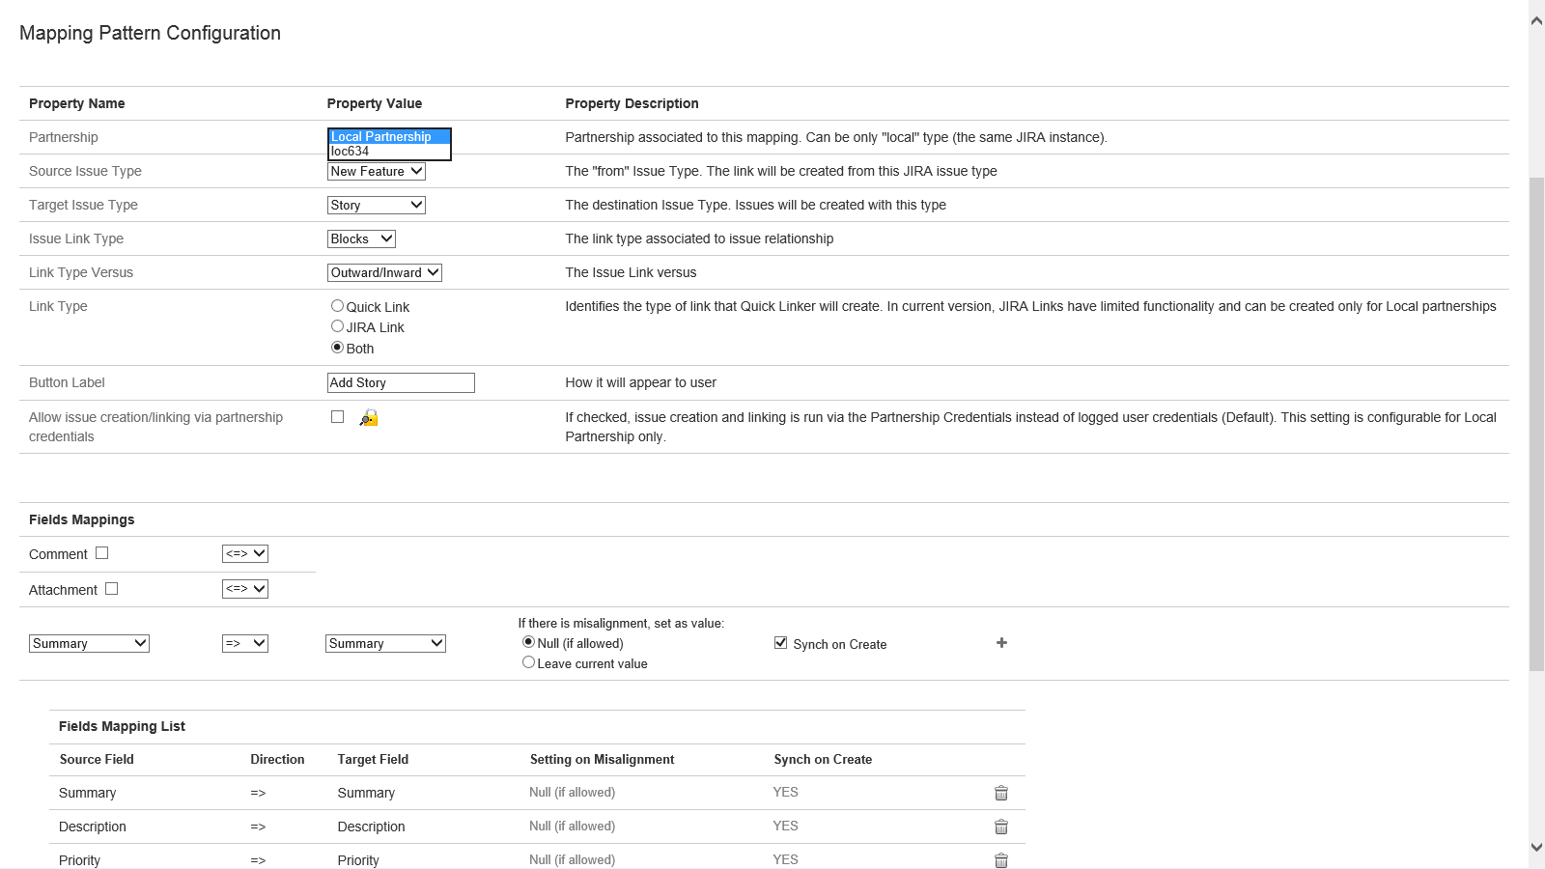The image size is (1545, 869).
Task: Choose Local Partnership in the Partnership list
Action: (388, 136)
